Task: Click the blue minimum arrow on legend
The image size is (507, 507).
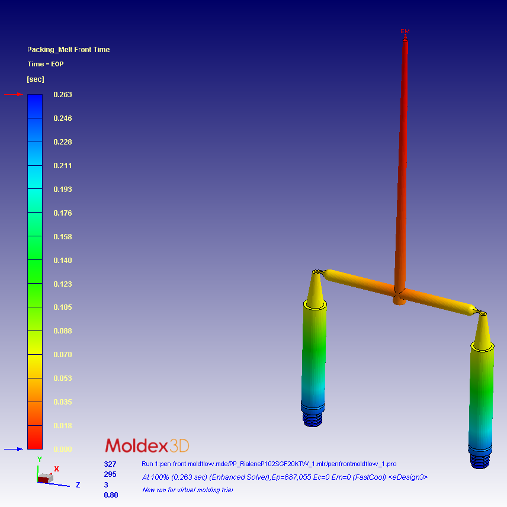Action: (14, 449)
